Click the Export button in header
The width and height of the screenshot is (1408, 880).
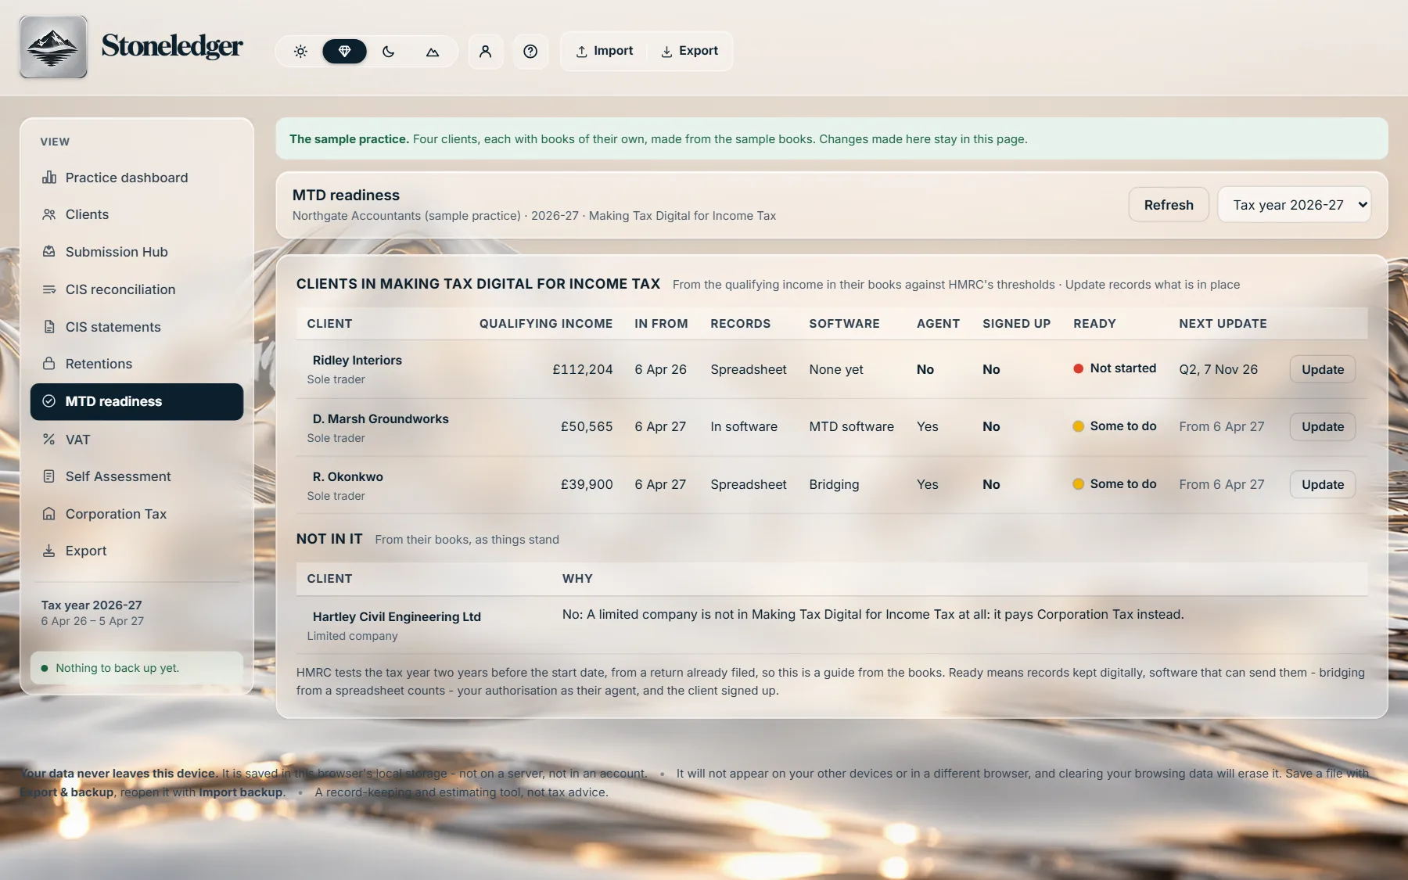[689, 51]
